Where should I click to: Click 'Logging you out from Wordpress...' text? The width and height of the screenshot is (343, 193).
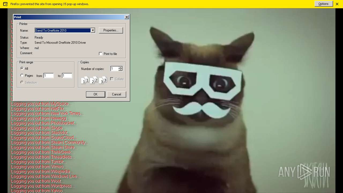[x=43, y=186]
